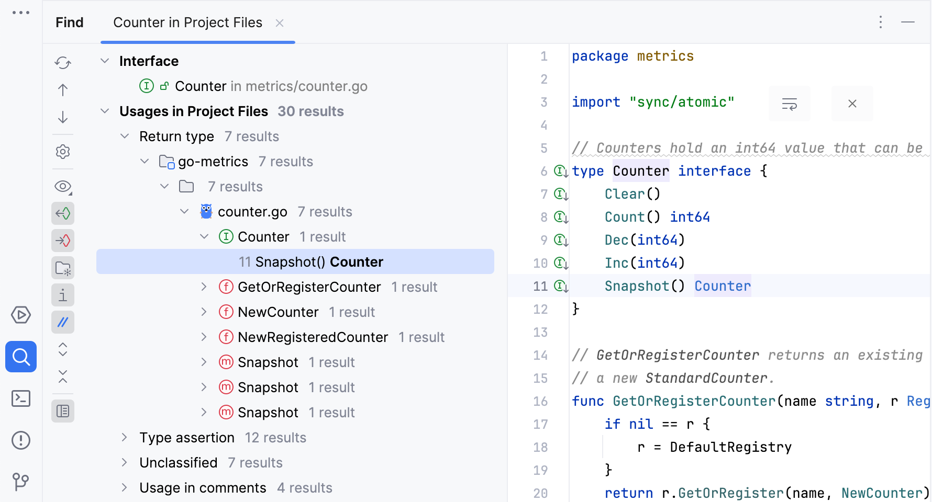
Task: Rerun the Counter usages search
Action: (x=63, y=62)
